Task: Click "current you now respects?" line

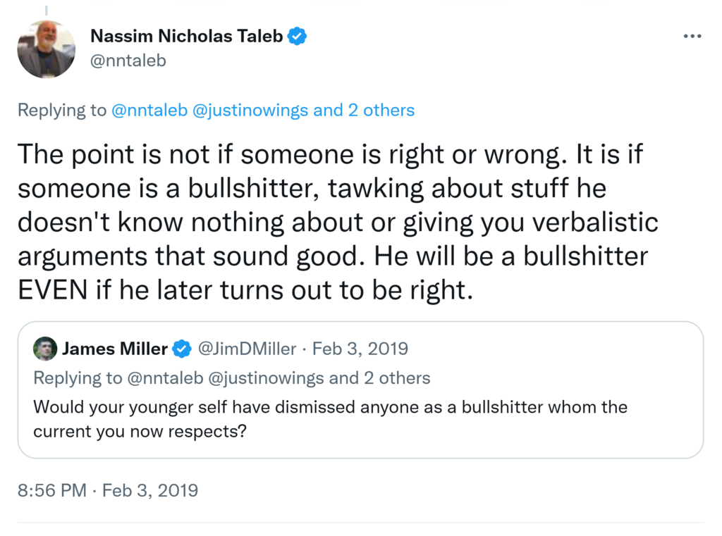Action: pos(140,431)
